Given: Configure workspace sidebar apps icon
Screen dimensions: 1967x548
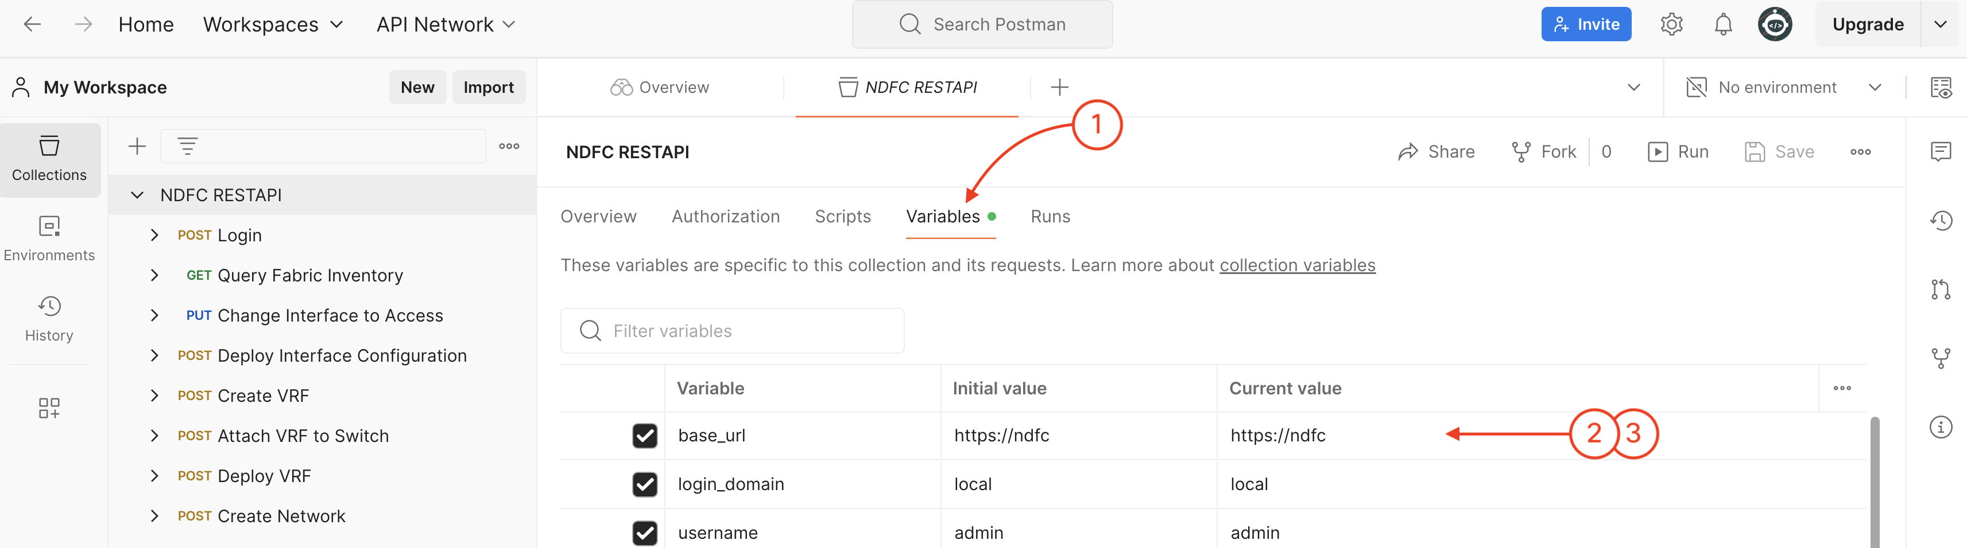Looking at the screenshot, I should click(x=49, y=408).
